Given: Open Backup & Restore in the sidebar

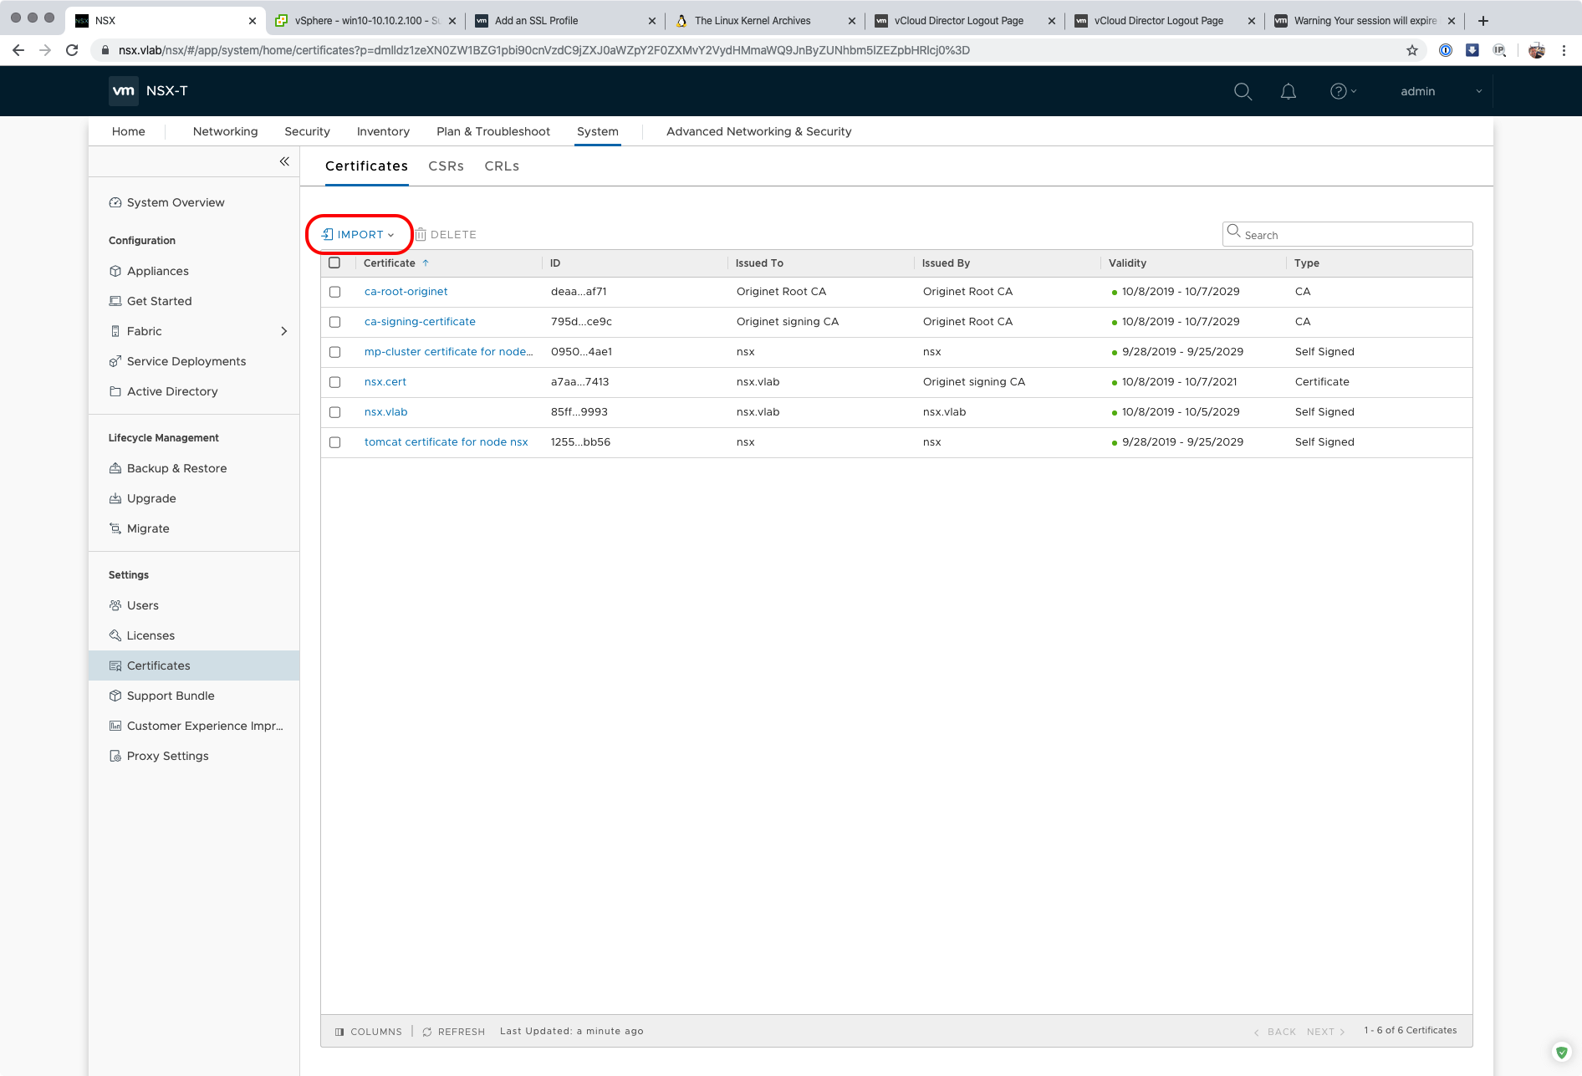Looking at the screenshot, I should (176, 468).
